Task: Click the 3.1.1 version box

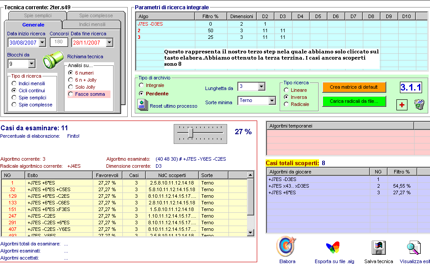Action: (x=411, y=87)
